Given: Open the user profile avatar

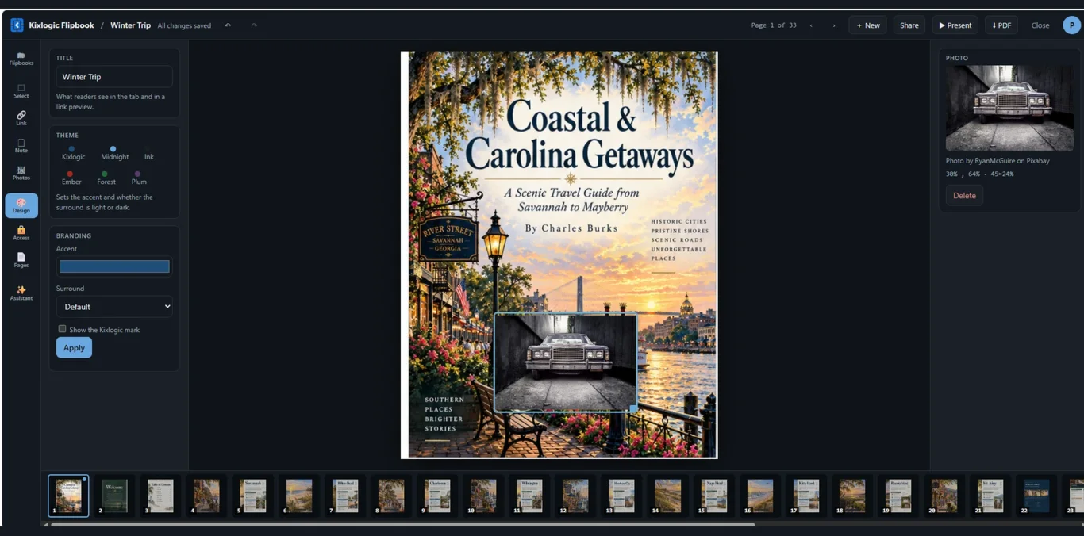Looking at the screenshot, I should [x=1071, y=25].
